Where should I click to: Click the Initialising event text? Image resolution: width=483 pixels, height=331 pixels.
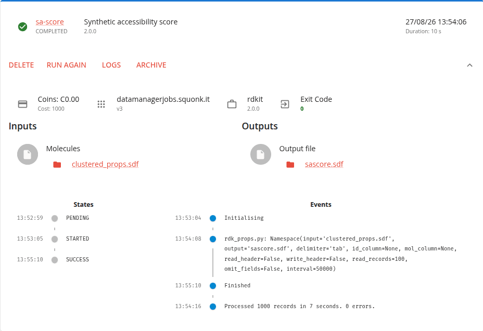[x=244, y=218]
